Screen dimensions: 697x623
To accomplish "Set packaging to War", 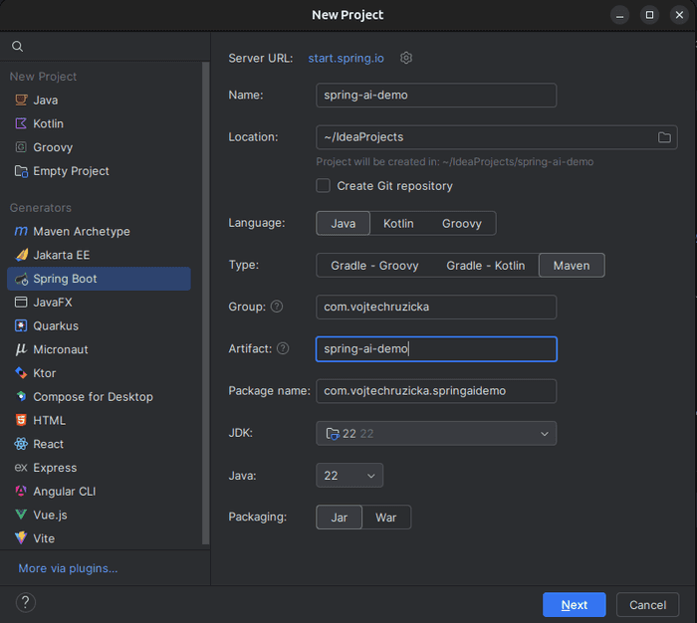I will point(385,518).
